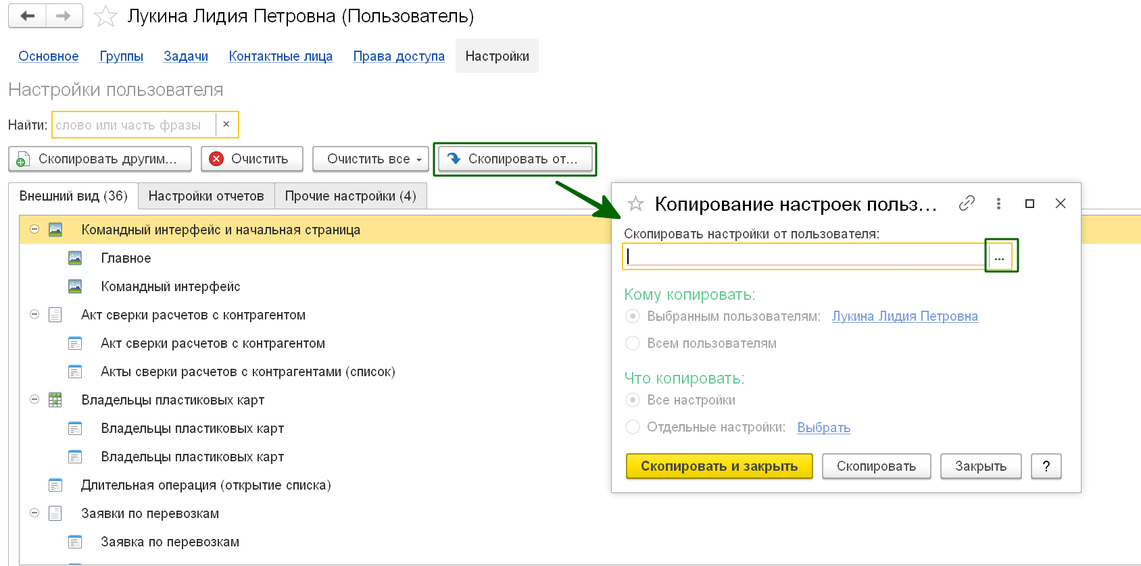Switch to Настройки отчетов tab
This screenshot has width=1141, height=566.
206,196
